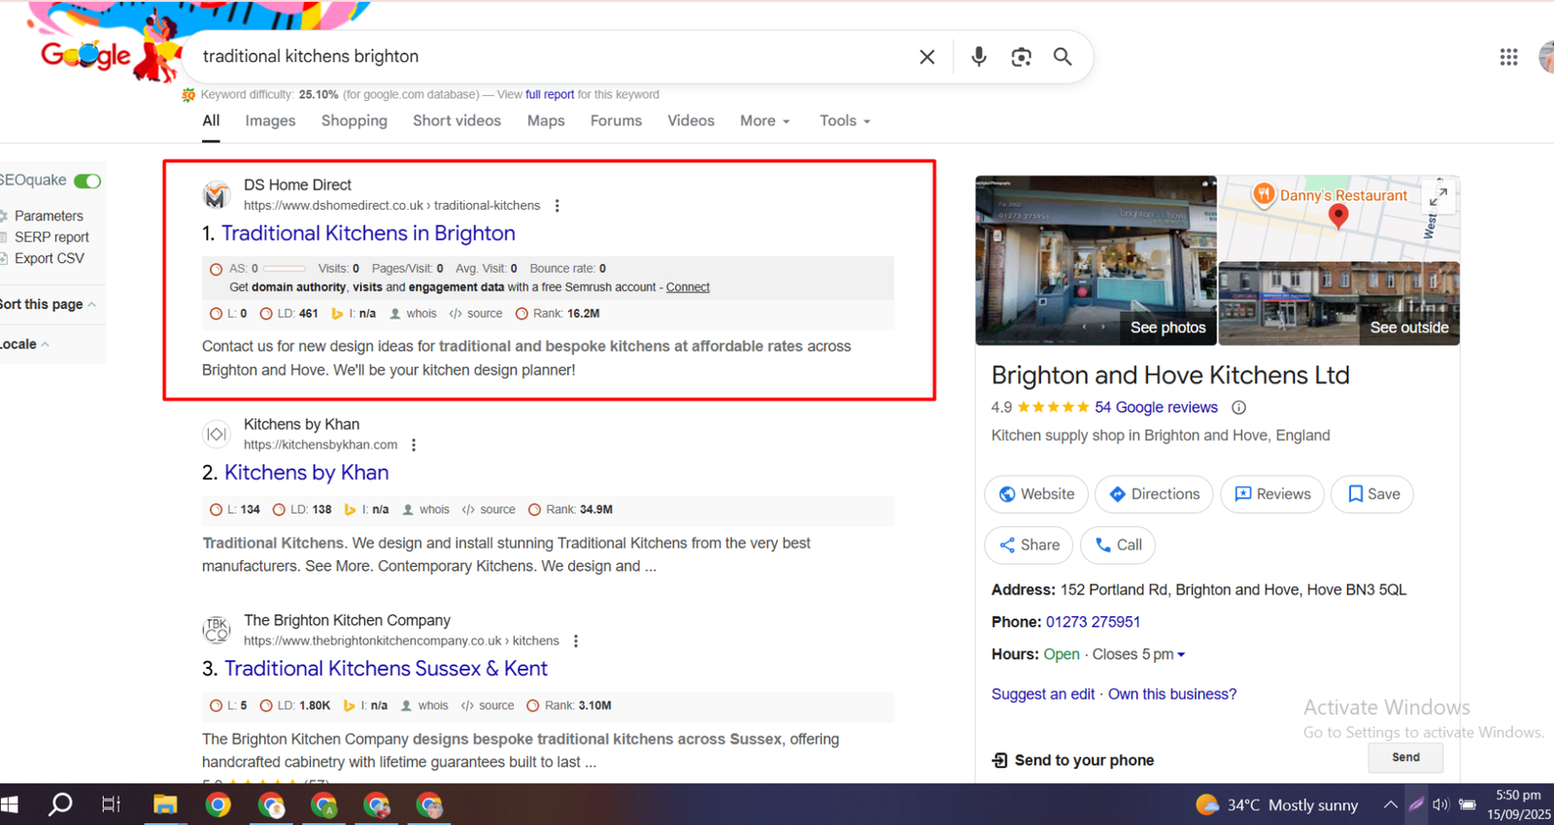This screenshot has height=825, width=1554.
Task: Switch to the Images tab
Action: (270, 121)
